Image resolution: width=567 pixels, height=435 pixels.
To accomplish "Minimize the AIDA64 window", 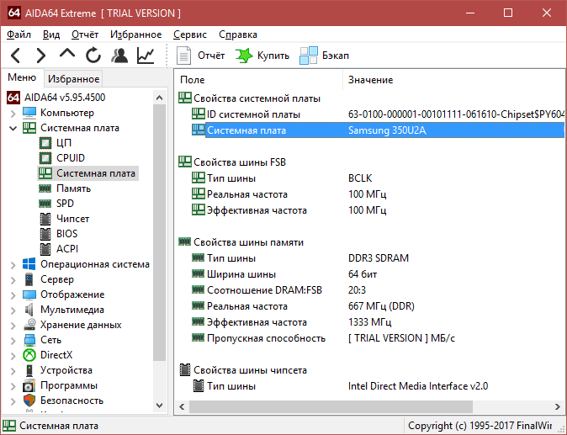I will [x=470, y=13].
